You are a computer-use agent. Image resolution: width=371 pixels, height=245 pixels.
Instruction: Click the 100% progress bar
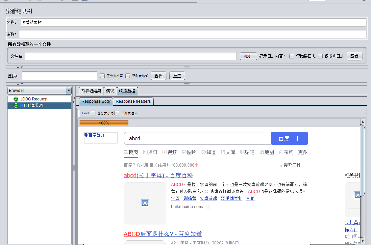104,123
